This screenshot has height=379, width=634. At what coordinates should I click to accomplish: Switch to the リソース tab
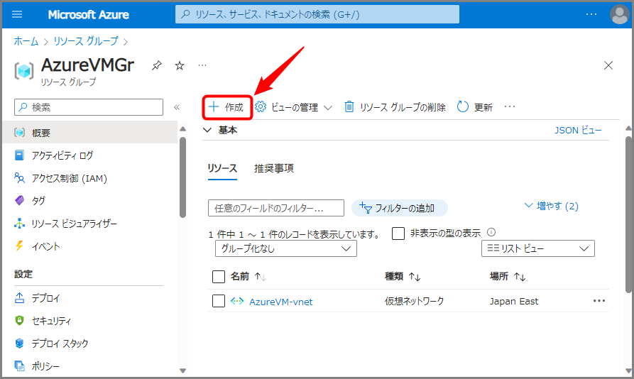pyautogui.click(x=222, y=168)
